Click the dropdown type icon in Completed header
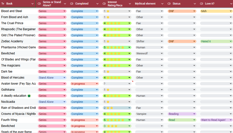This screenshot has width=233, height=133. tap(72, 4)
